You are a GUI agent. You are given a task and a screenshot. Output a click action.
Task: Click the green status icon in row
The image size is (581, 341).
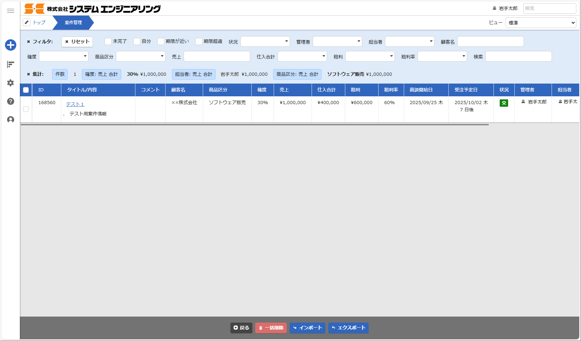pyautogui.click(x=504, y=103)
